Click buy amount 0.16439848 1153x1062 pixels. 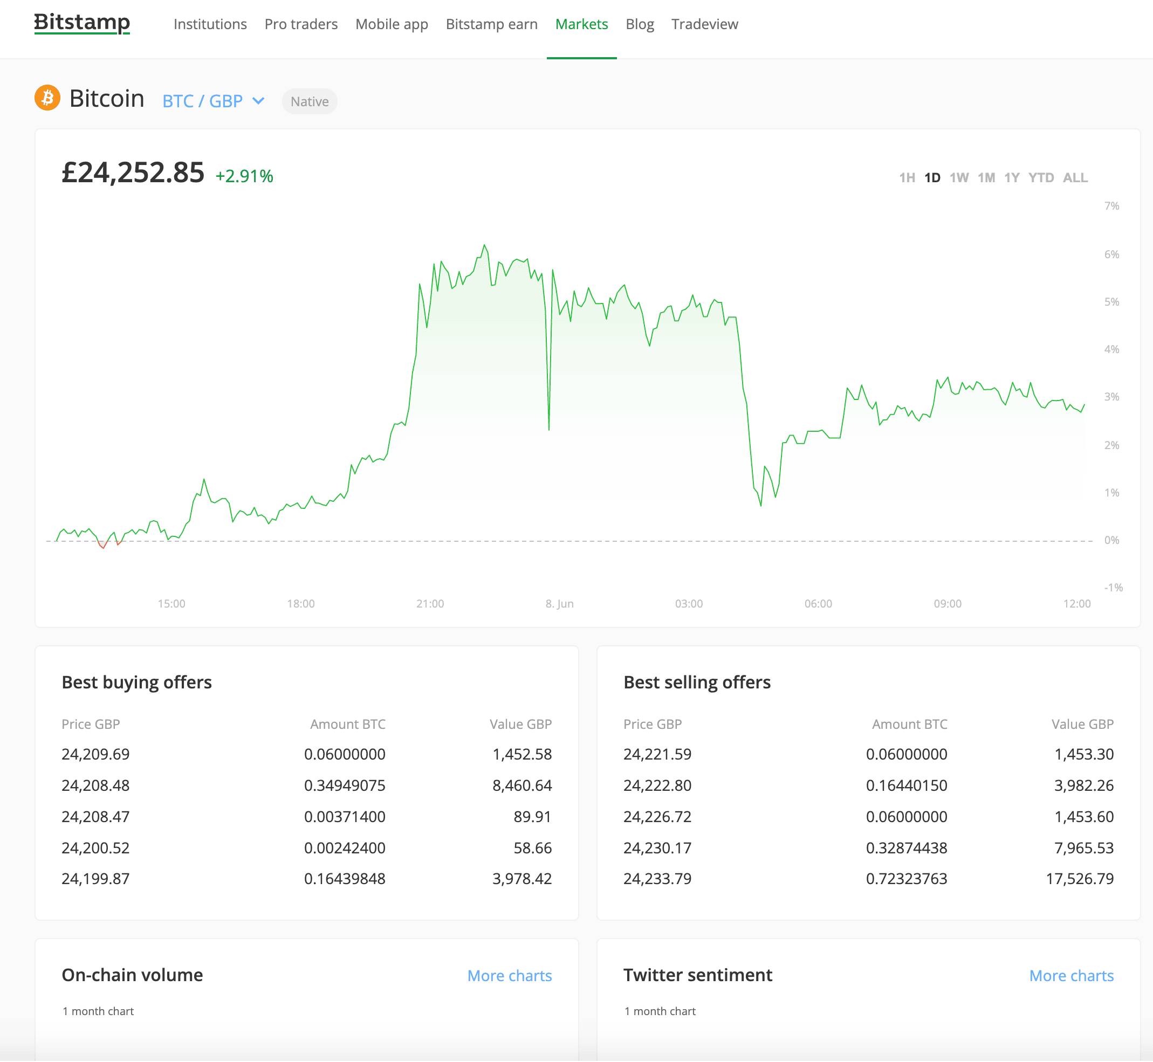click(x=345, y=879)
